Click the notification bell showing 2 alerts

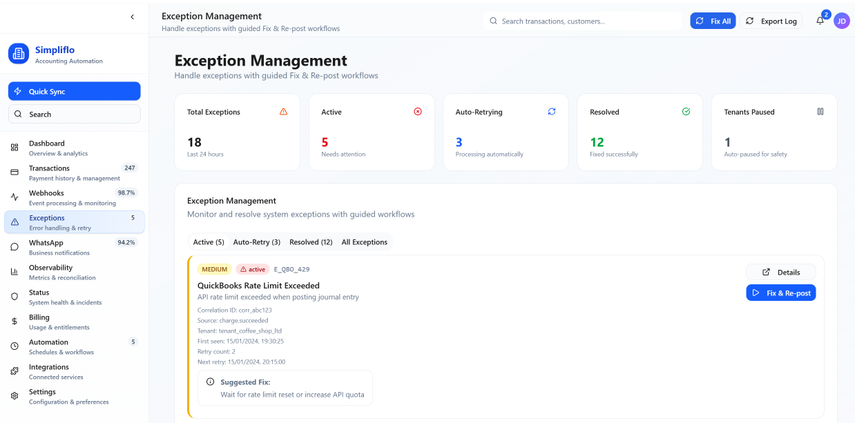click(819, 21)
